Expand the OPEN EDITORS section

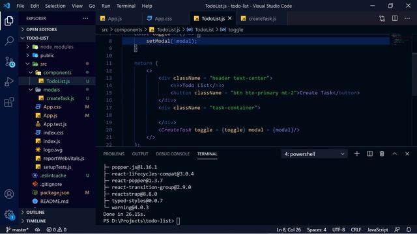[42, 29]
